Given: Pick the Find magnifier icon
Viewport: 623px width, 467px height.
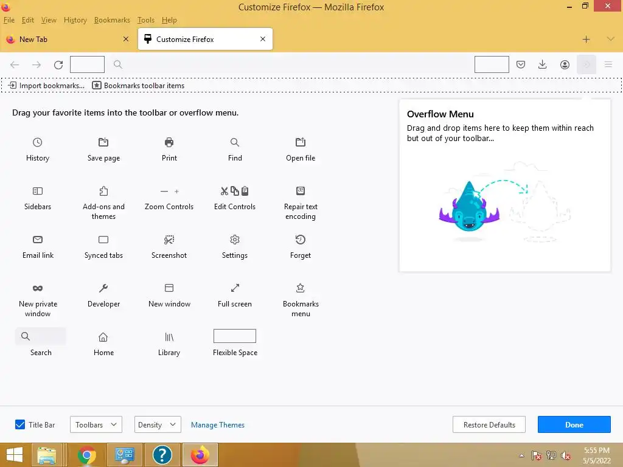Looking at the screenshot, I should point(235,142).
